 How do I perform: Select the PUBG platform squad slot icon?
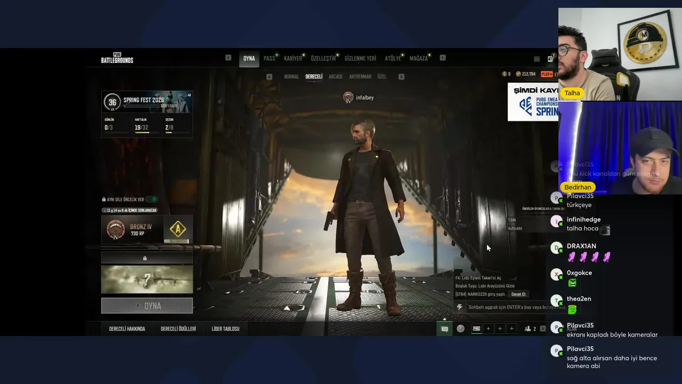(476, 329)
